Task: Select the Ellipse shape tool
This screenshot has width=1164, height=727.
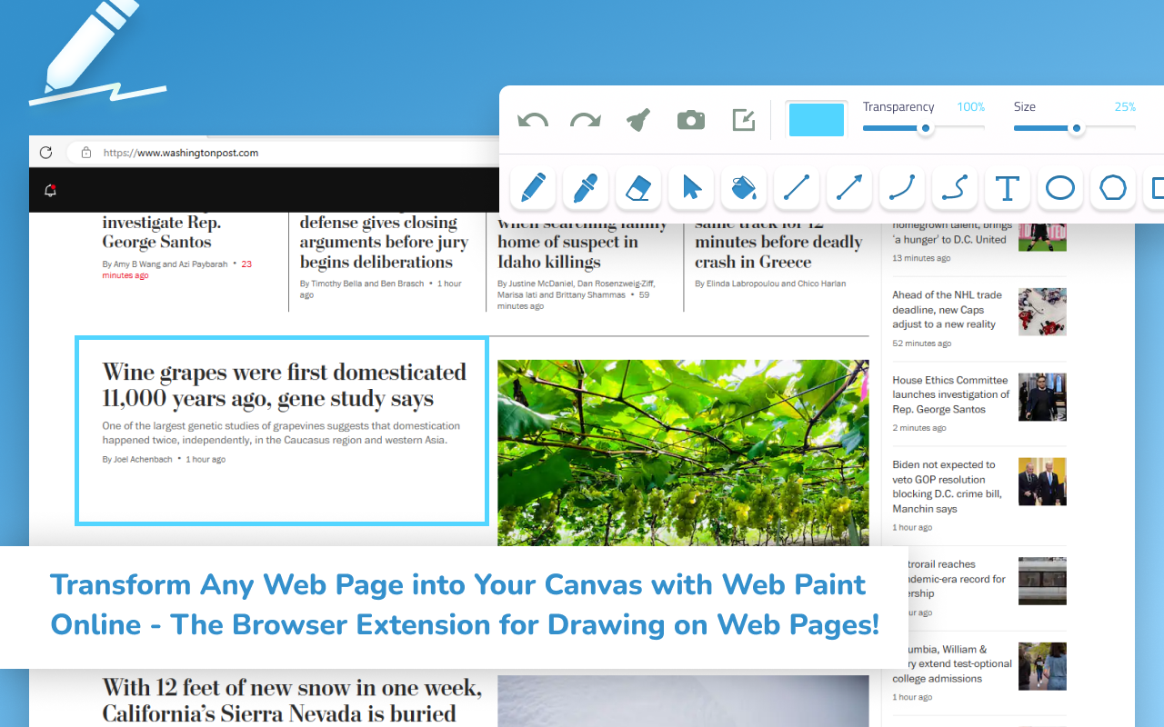Action: click(1060, 188)
